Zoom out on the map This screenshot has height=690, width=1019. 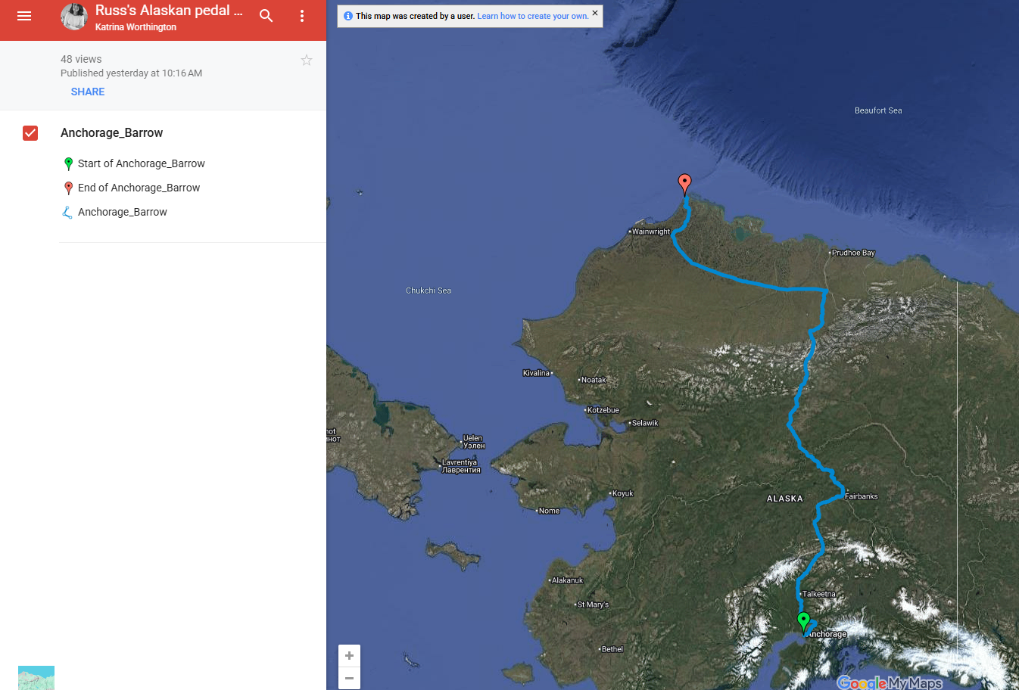point(349,678)
